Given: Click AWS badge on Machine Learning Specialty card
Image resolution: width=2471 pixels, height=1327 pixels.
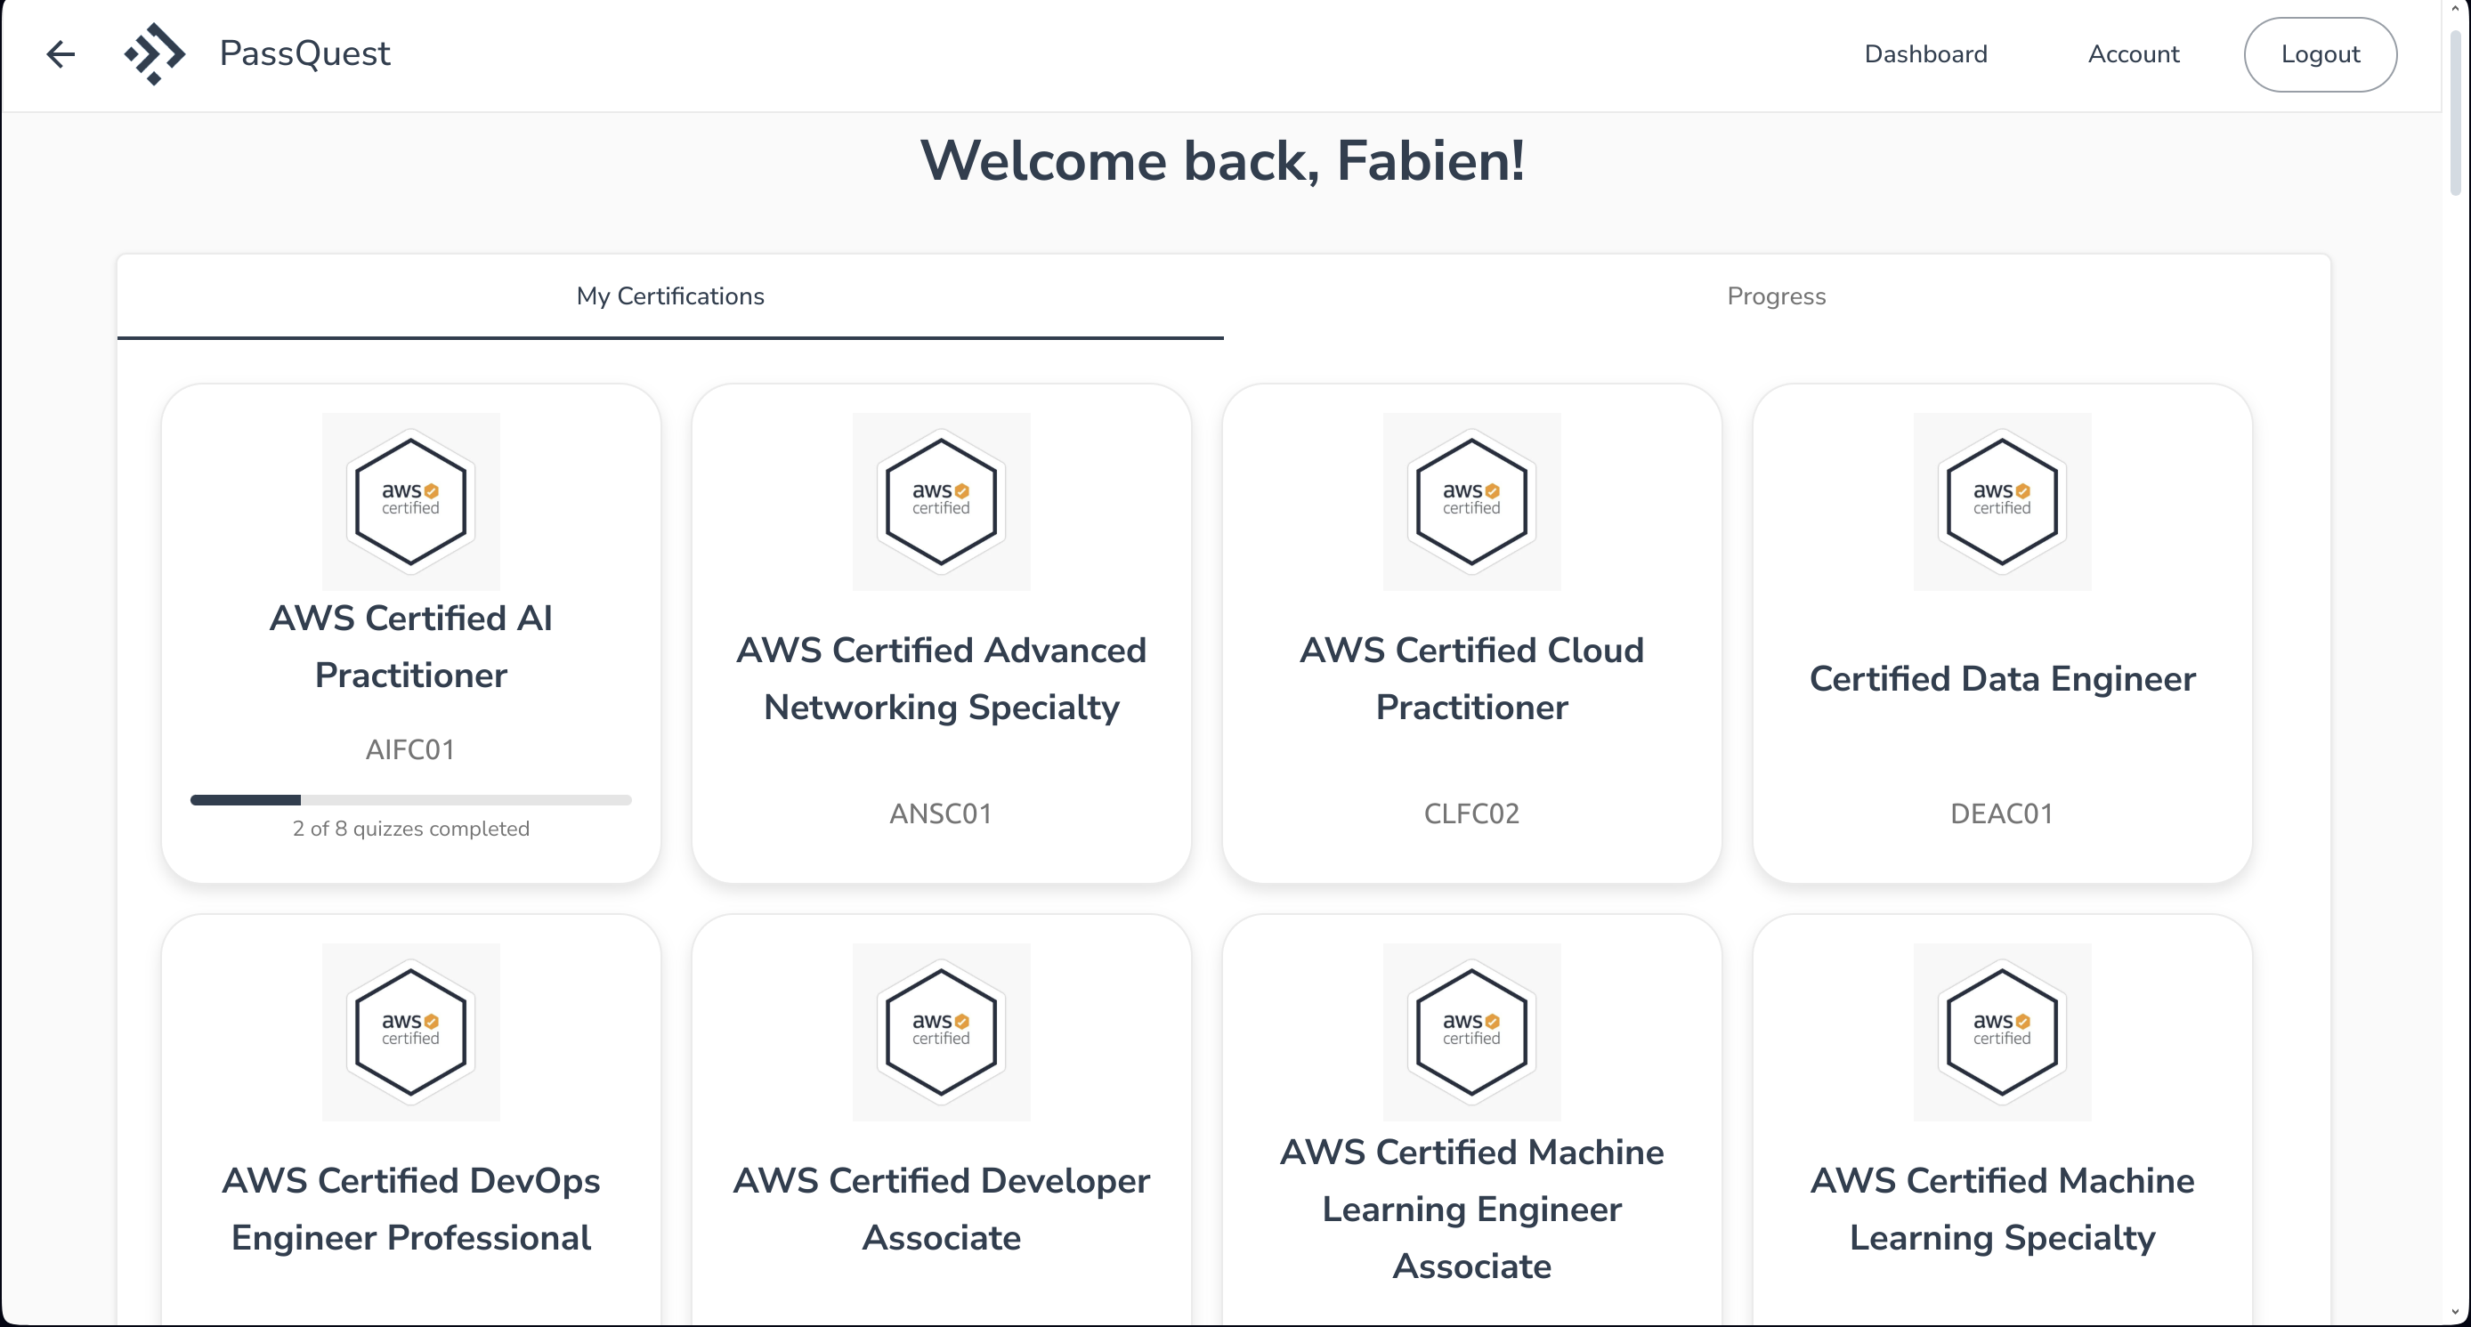Looking at the screenshot, I should pos(2002,1032).
